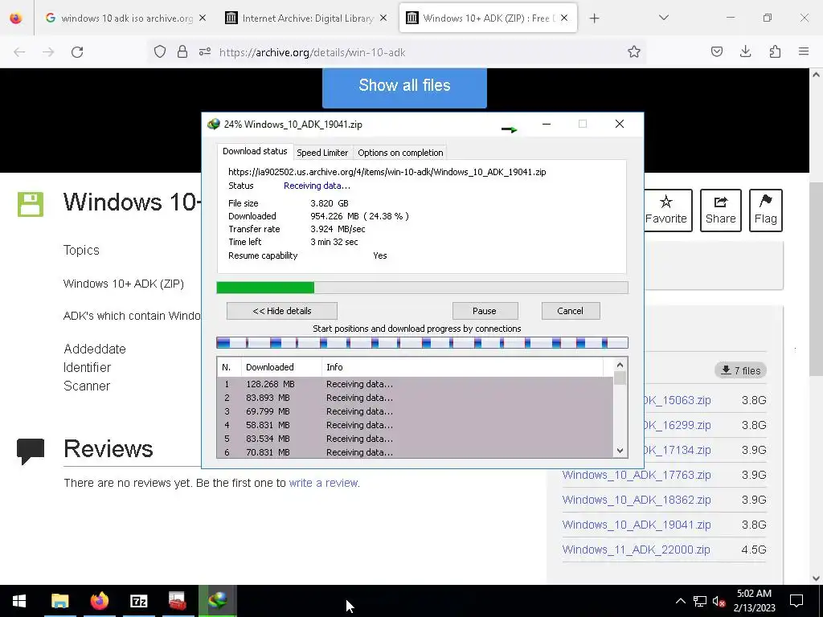Screen dimensions: 823x617
Task: Bookmark this page with the star icon
Action: coord(634,52)
